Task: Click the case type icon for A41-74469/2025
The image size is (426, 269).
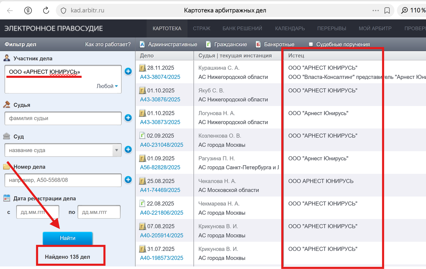Action: (x=142, y=181)
